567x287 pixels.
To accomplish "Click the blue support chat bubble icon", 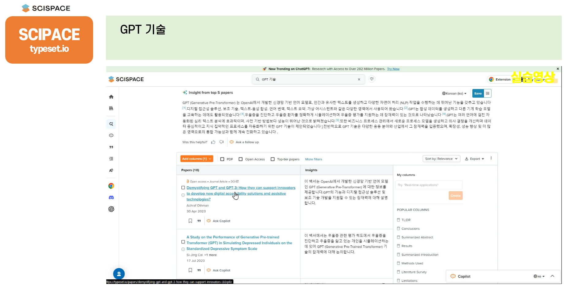I will 119,274.
